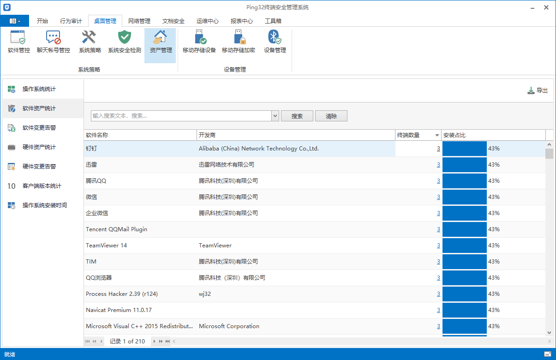Sort by 软件名称 column header

pos(140,135)
